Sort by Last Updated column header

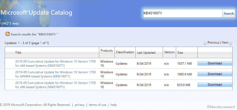[x=146, y=53]
